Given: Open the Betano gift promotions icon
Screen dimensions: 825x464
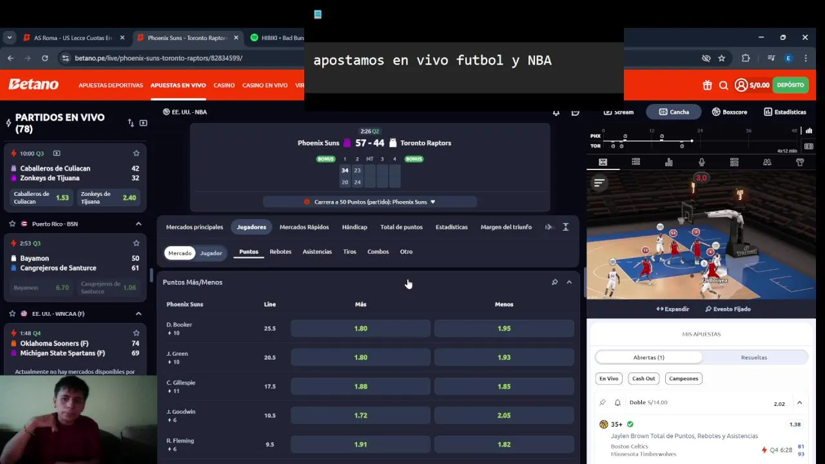Looking at the screenshot, I should (707, 85).
